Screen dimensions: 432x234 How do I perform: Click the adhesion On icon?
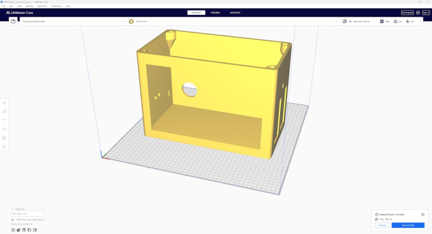click(408, 21)
